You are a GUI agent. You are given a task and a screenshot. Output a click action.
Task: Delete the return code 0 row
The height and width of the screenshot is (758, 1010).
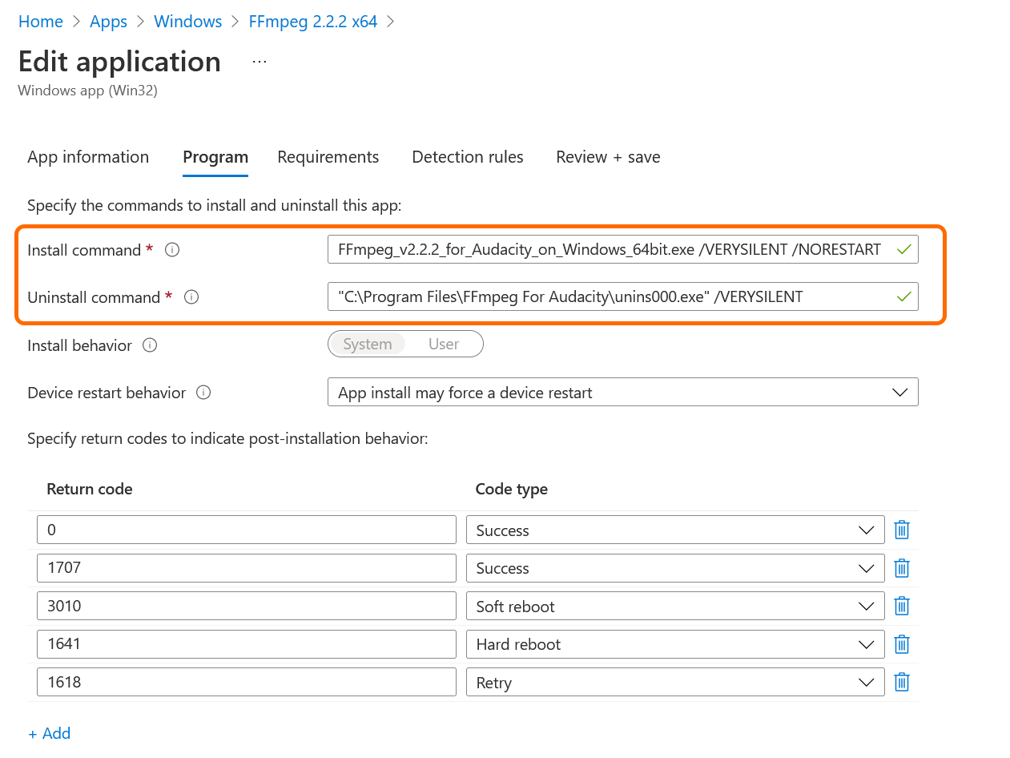click(901, 530)
